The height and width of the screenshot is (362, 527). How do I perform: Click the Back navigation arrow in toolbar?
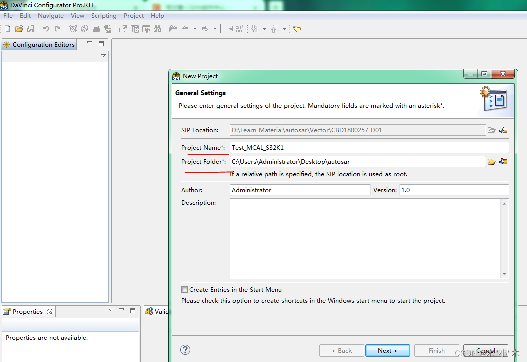185,29
